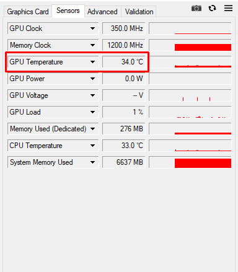Switch to the Graphics Card tab
Image resolution: width=238 pixels, height=272 pixels.
tap(28, 12)
